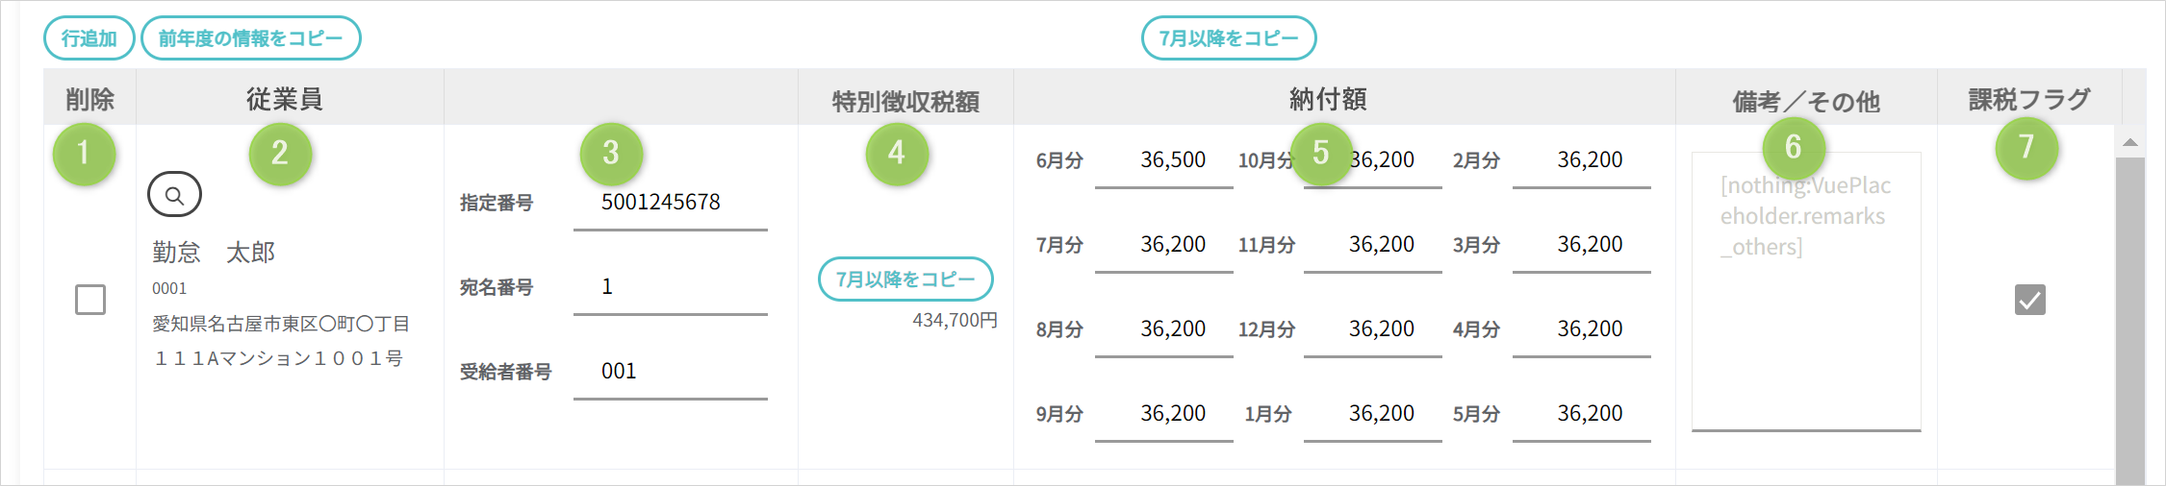
Task: Click the scrollbar up arrow
Action: click(2130, 142)
